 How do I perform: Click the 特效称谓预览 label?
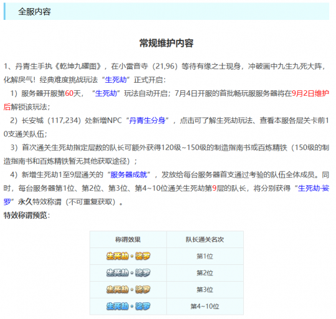26,215
